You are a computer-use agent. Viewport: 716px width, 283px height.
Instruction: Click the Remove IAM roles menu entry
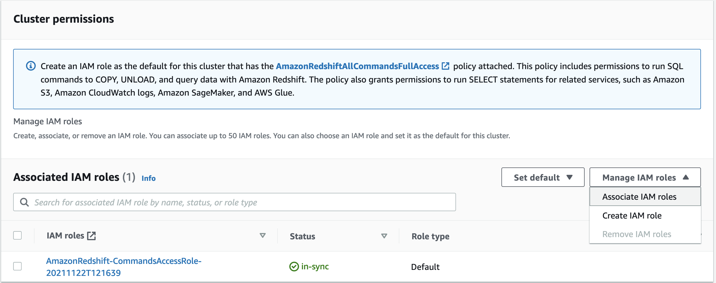637,234
